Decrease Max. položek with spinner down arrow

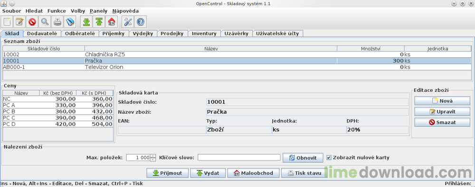pyautogui.click(x=153, y=160)
